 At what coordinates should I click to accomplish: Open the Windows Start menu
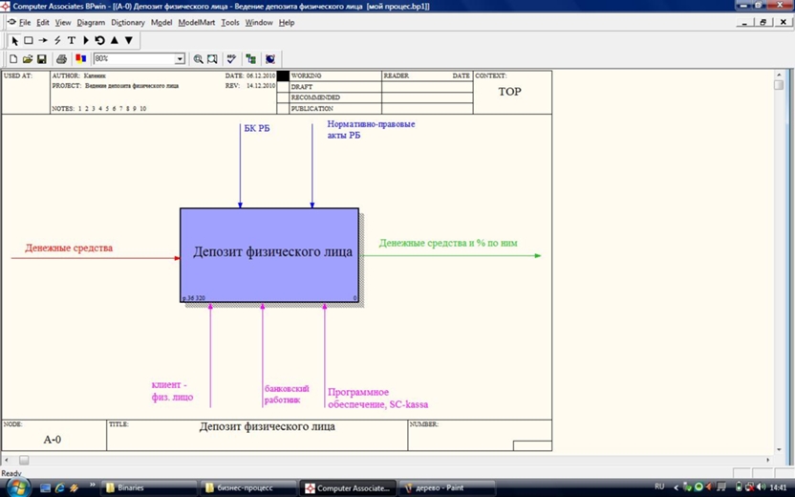[x=18, y=487]
